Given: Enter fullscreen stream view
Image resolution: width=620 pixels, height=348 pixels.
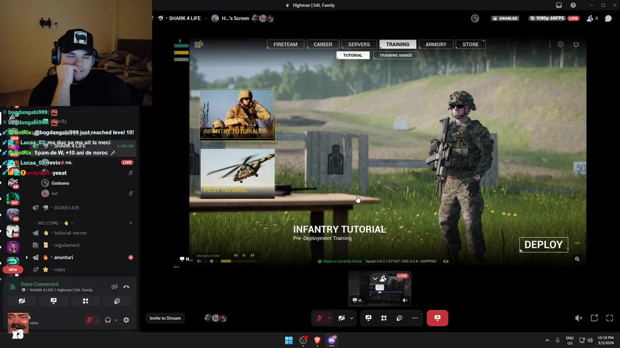Looking at the screenshot, I should 610,318.
